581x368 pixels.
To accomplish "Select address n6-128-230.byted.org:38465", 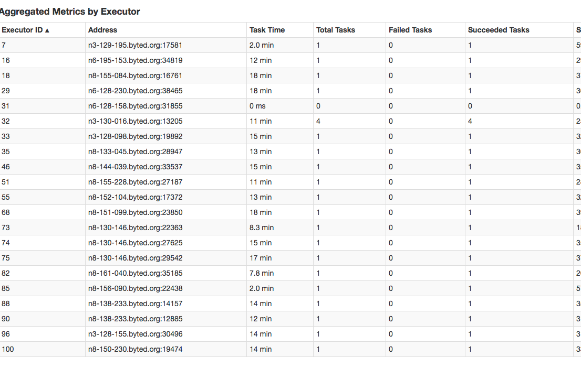I will click(x=135, y=91).
